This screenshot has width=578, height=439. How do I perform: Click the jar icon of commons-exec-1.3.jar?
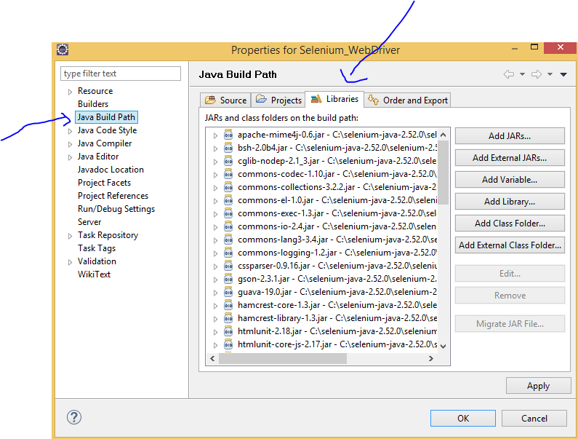pyautogui.click(x=228, y=213)
